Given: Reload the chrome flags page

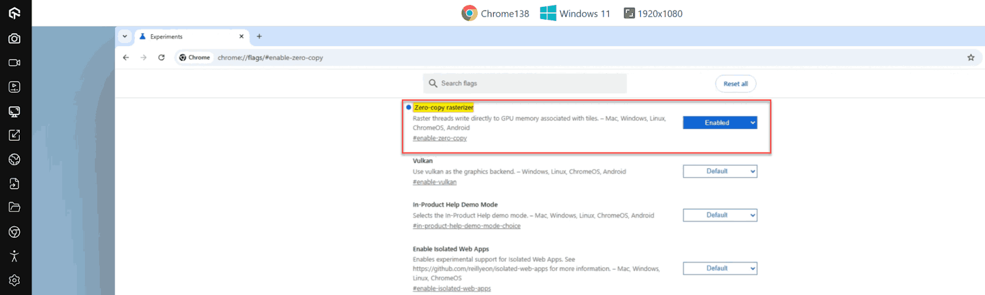Looking at the screenshot, I should click(161, 58).
